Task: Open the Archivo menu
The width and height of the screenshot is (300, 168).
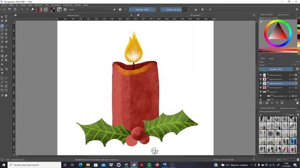Action: 4,5
